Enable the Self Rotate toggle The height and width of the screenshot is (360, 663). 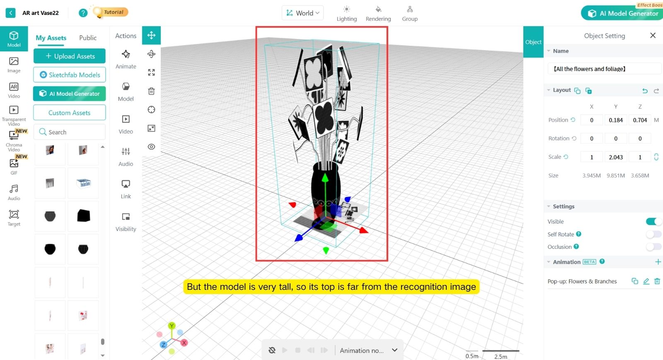(653, 234)
